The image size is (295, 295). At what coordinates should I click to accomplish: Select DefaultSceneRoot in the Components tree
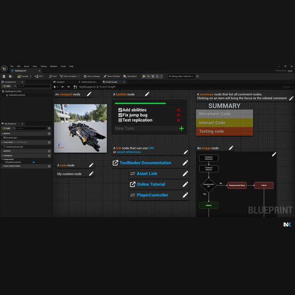(x=16, y=95)
